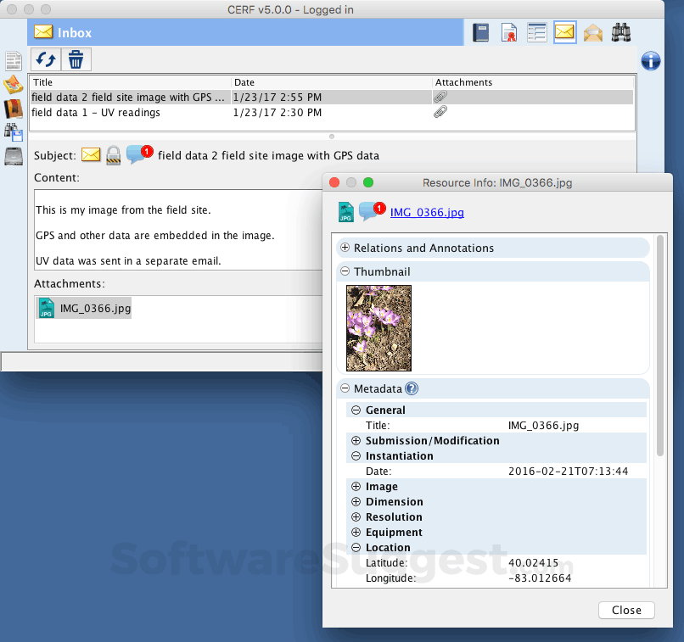The height and width of the screenshot is (642, 684).
Task: Expand the Location metadata section
Action: pyautogui.click(x=356, y=547)
